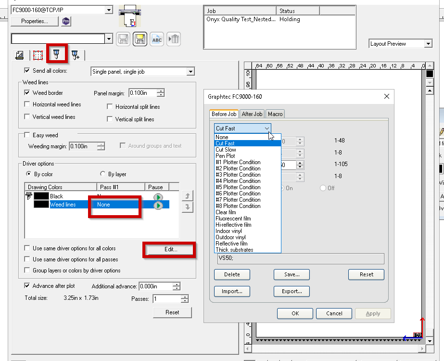Image resolution: width=444 pixels, height=361 pixels.
Task: Toggle the Send all colors checkbox
Action: 27,70
